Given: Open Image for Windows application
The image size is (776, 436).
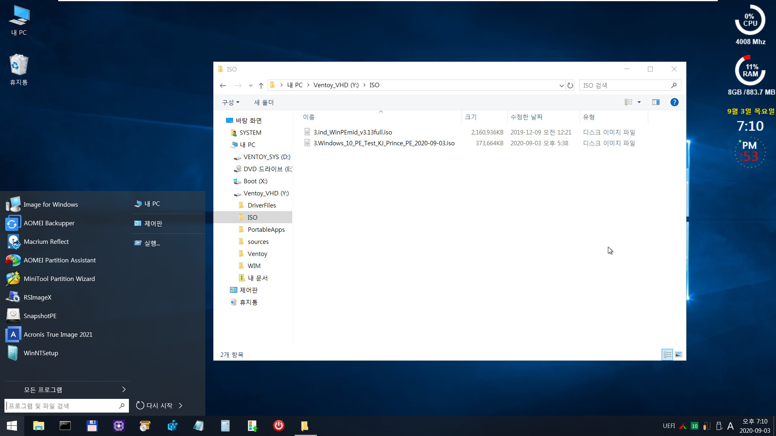Looking at the screenshot, I should [51, 204].
